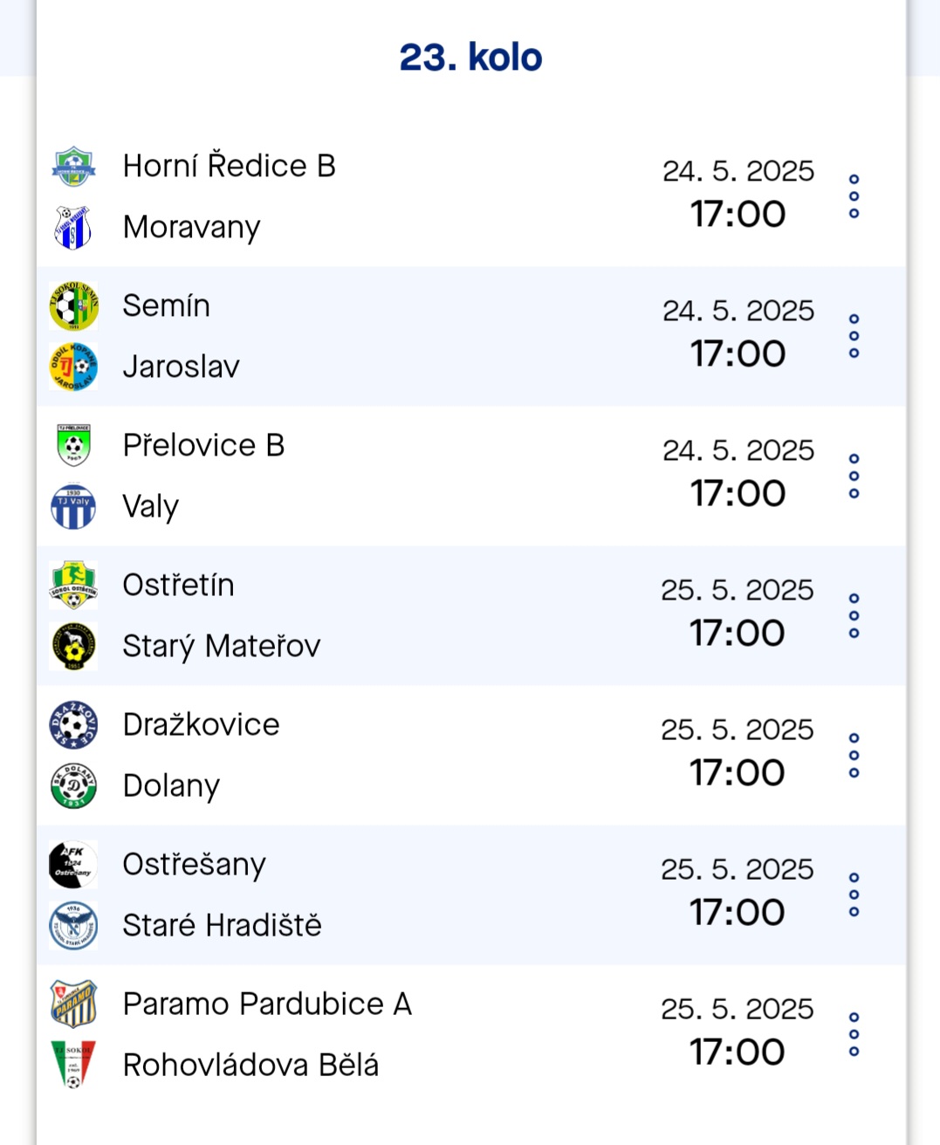Show options for Paramo Pardubice A match
This screenshot has width=940, height=1145.
click(x=854, y=1034)
